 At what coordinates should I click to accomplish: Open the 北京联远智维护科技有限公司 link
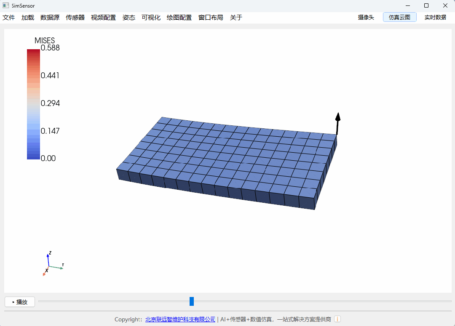[x=180, y=319]
